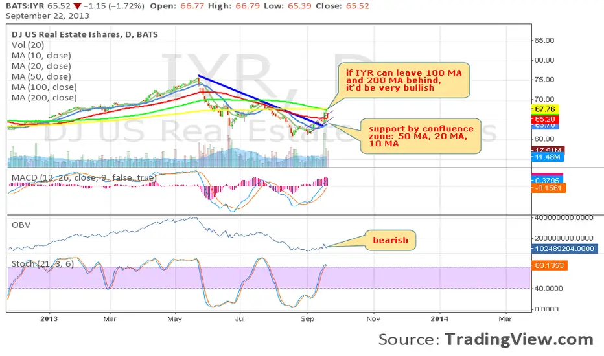Image resolution: width=604 pixels, height=356 pixels.
Task: Click the BATS:IYR ticker symbol
Action: (25, 6)
